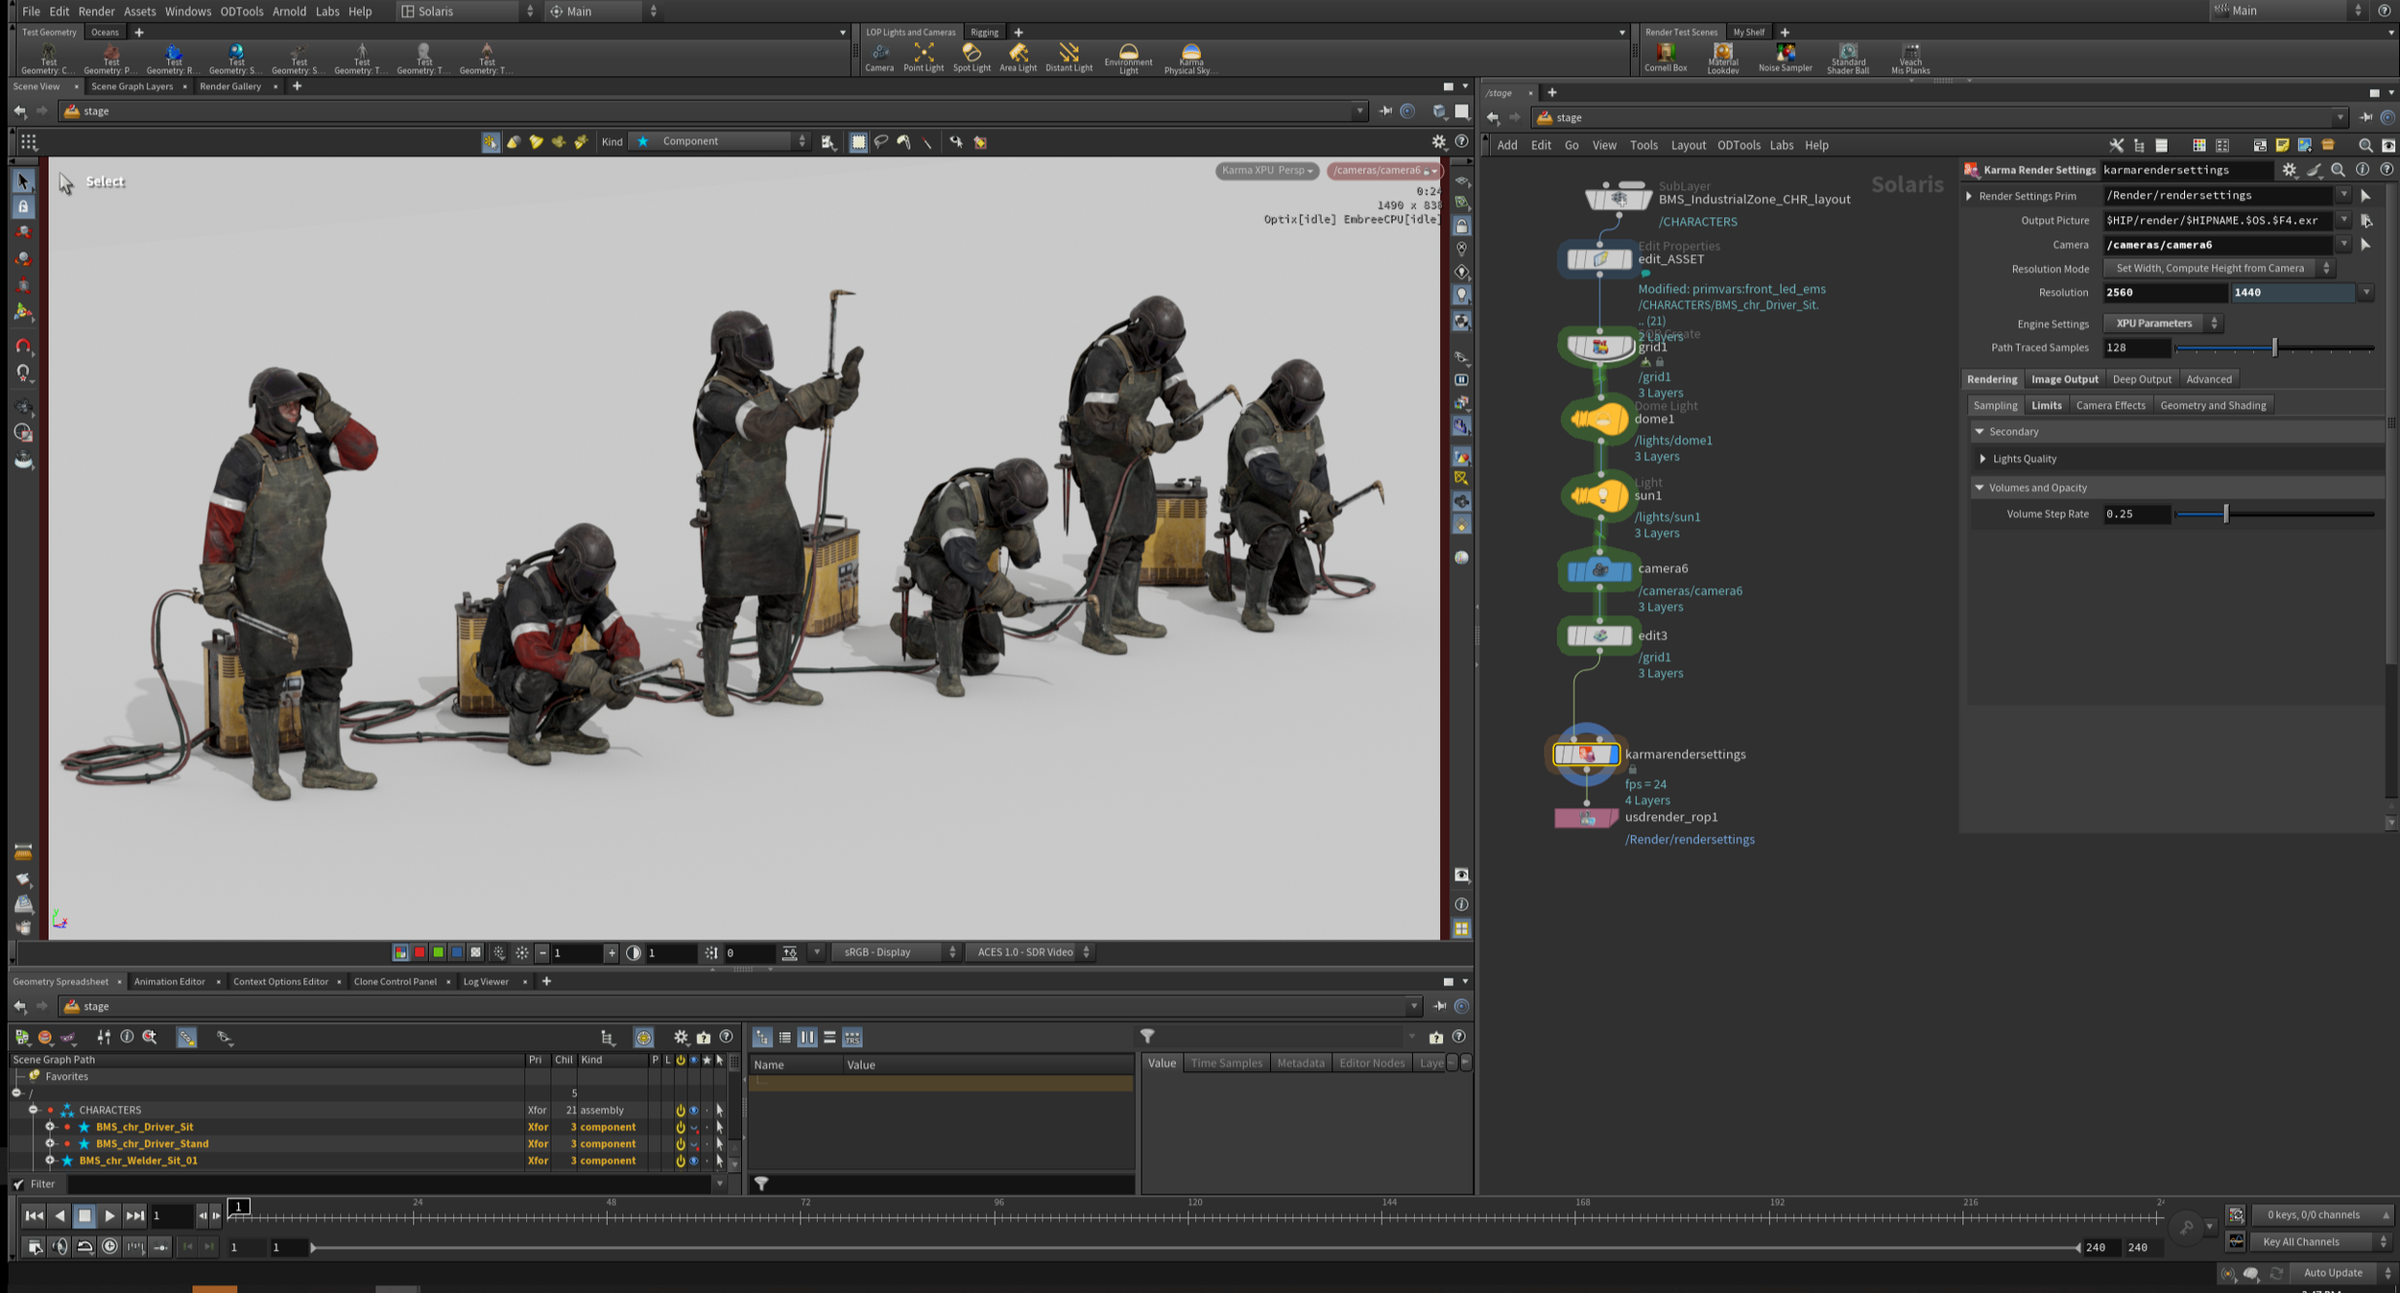This screenshot has width=2400, height=1293.
Task: Click the Karma XPU Persp viewport button
Action: pos(1267,171)
